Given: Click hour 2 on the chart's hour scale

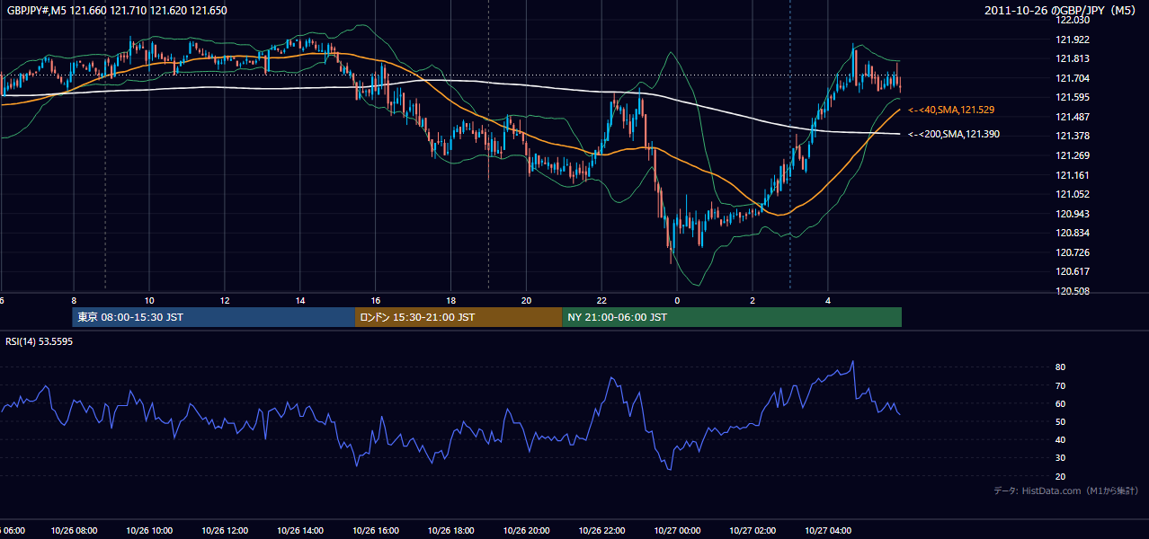Looking at the screenshot, I should [753, 300].
